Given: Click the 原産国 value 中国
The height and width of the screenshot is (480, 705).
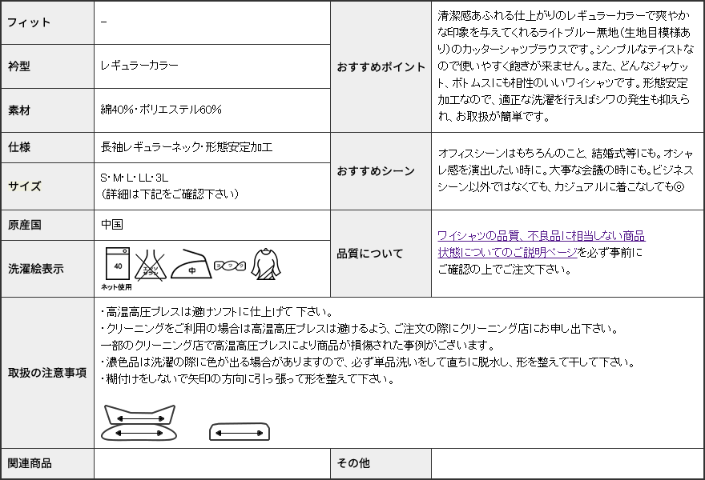Looking at the screenshot, I should tap(112, 225).
